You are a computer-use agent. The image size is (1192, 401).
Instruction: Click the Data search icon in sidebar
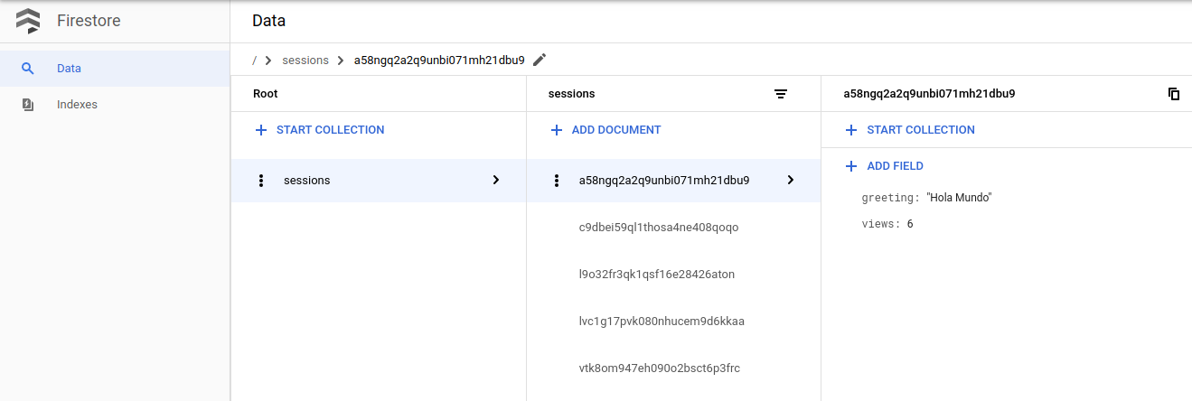28,69
